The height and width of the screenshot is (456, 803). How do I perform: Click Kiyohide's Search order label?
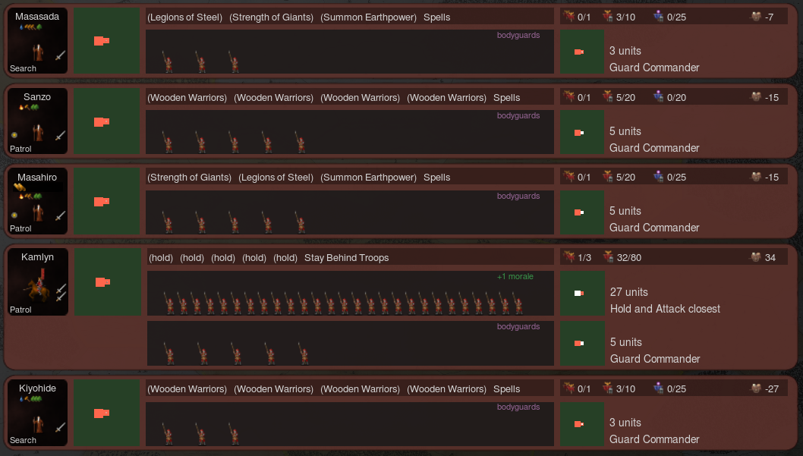[x=24, y=440]
